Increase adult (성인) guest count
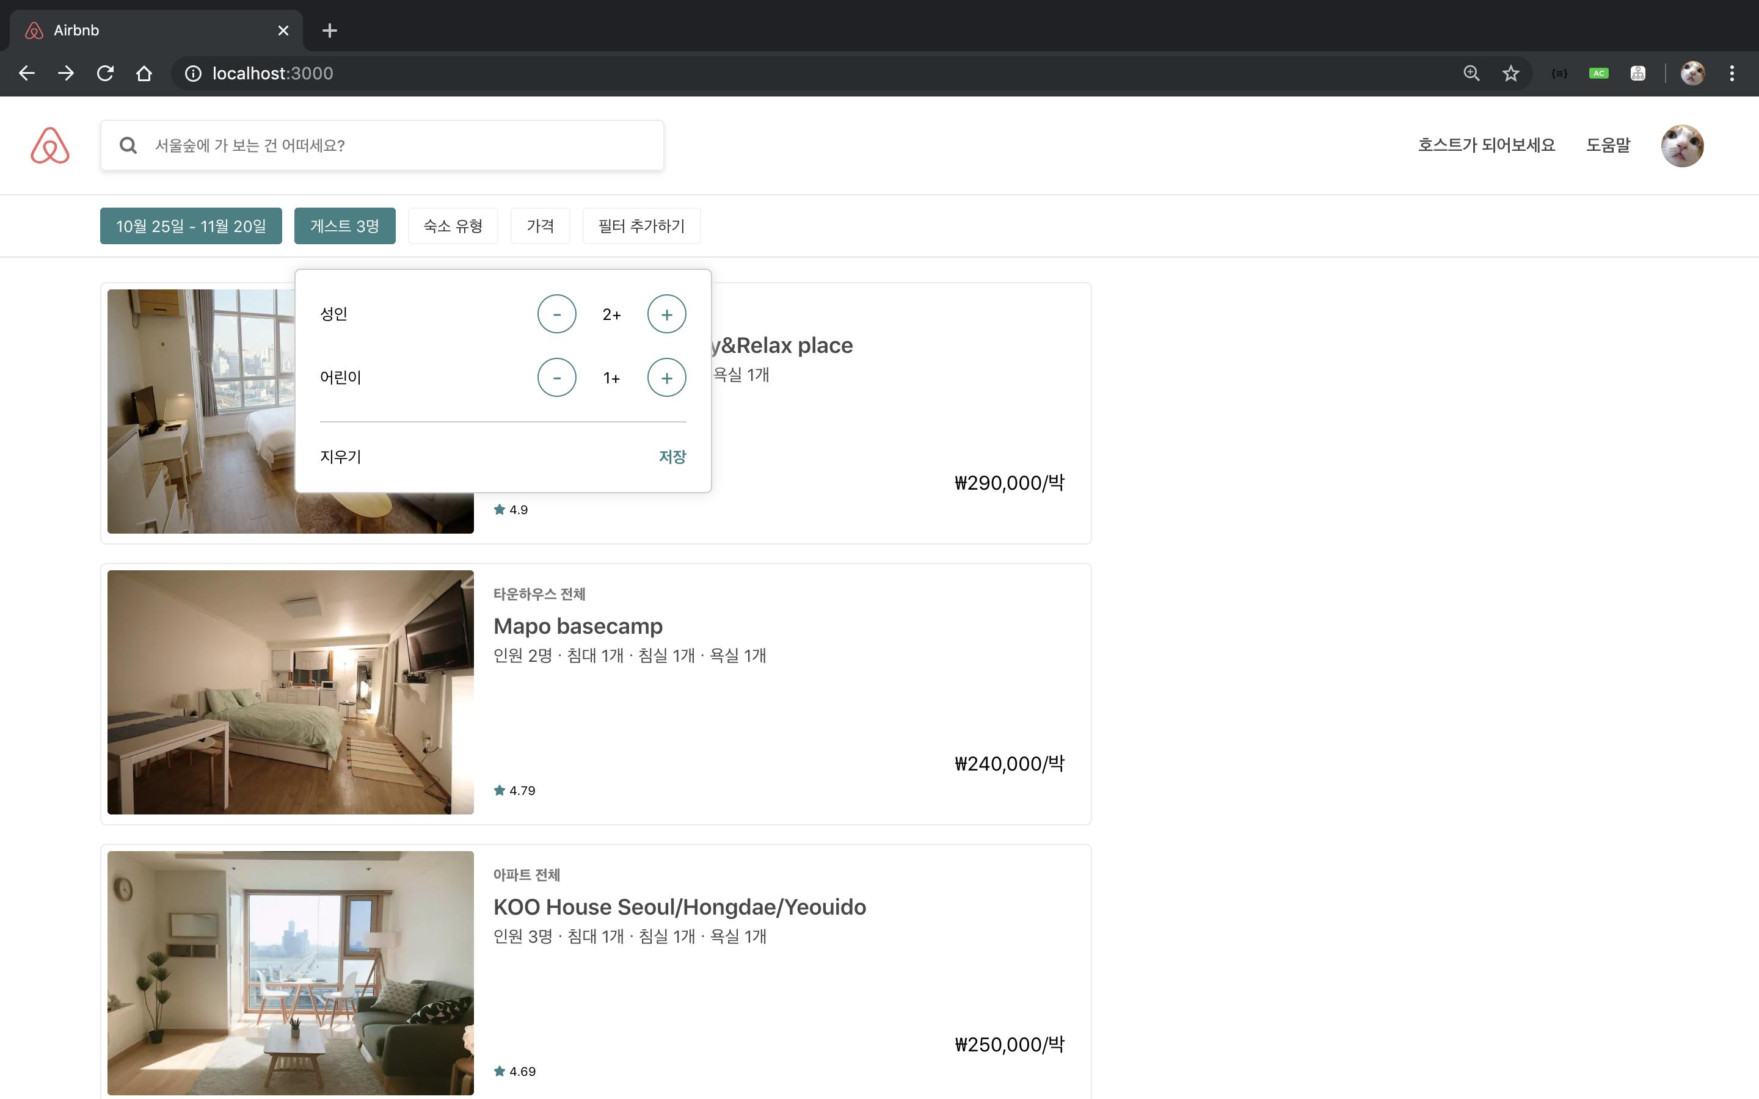 click(x=666, y=314)
